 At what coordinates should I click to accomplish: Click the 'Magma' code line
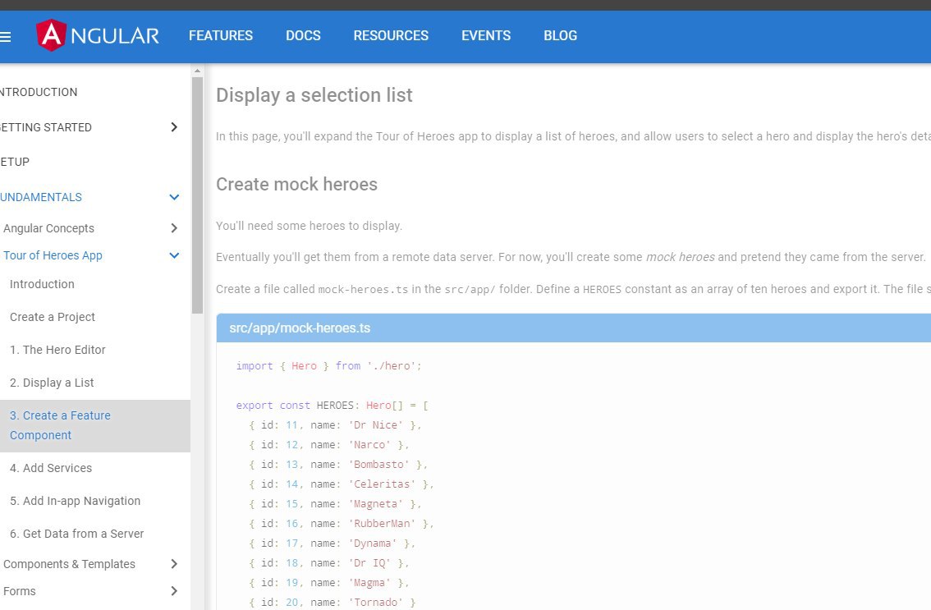(329, 582)
